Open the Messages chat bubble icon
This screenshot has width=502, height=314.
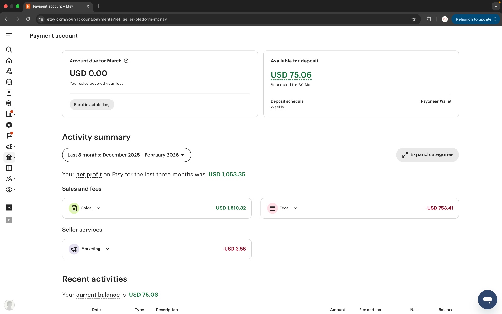[9, 82]
